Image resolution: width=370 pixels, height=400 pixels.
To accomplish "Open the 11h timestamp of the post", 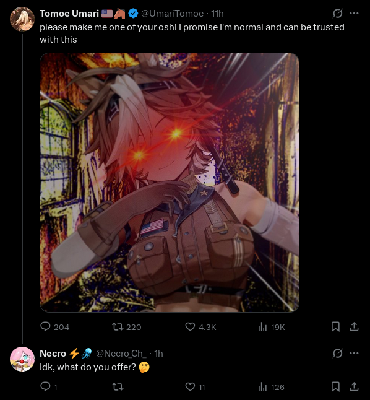I will pos(217,14).
